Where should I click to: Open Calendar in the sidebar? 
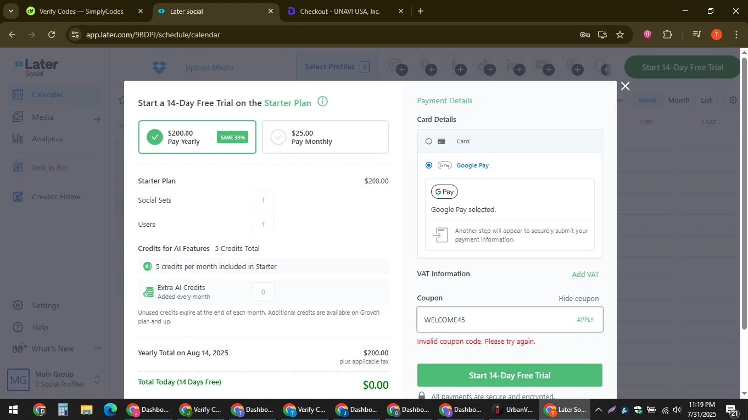[x=47, y=95]
